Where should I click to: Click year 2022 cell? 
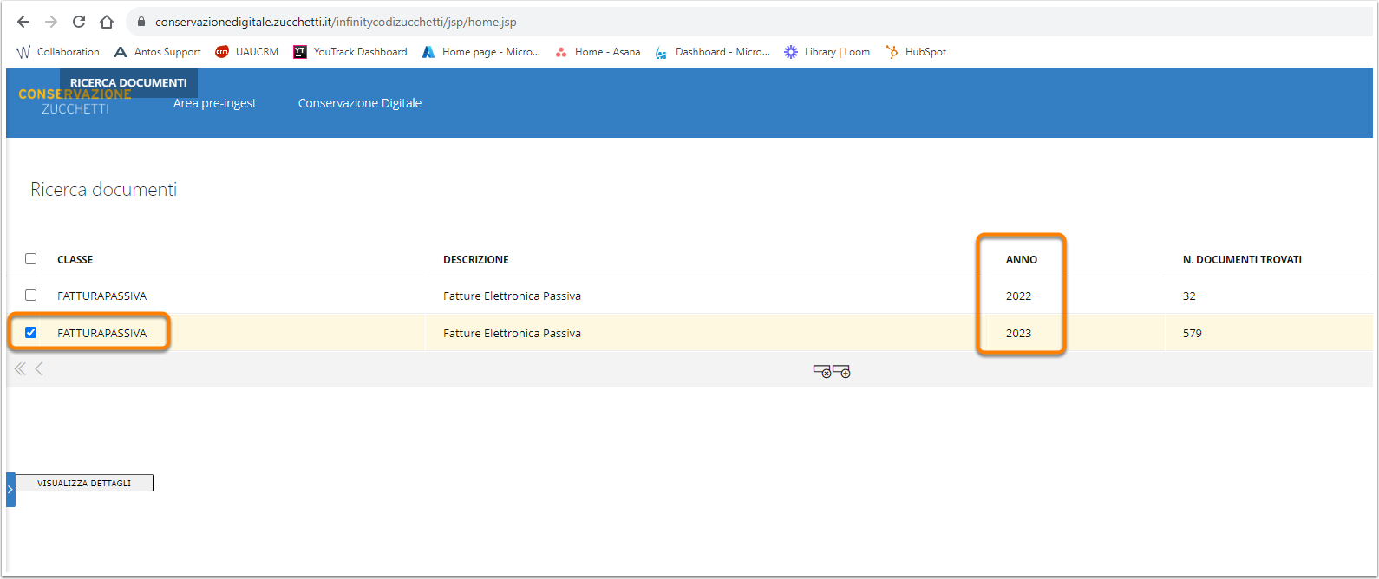1018,296
